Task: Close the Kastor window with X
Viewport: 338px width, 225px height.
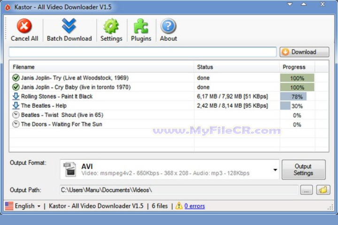Action: 323,4
